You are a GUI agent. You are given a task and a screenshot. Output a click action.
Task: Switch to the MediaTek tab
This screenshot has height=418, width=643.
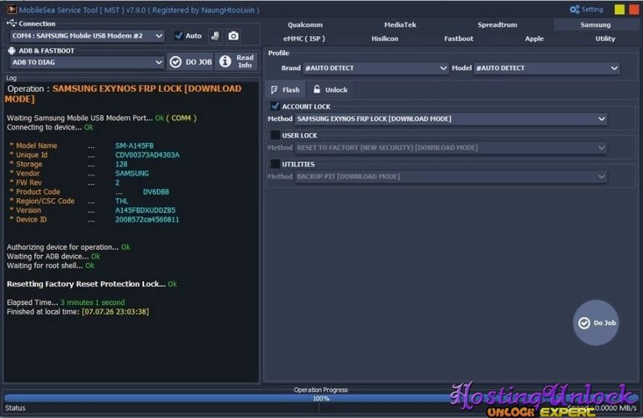401,24
